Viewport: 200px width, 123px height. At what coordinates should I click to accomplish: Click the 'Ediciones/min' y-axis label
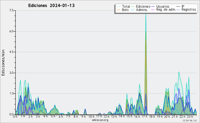pyautogui.click(x=3, y=62)
